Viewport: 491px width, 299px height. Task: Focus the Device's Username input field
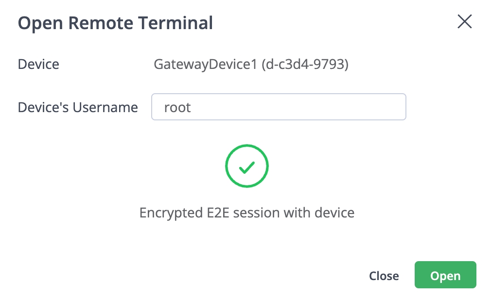pos(279,107)
